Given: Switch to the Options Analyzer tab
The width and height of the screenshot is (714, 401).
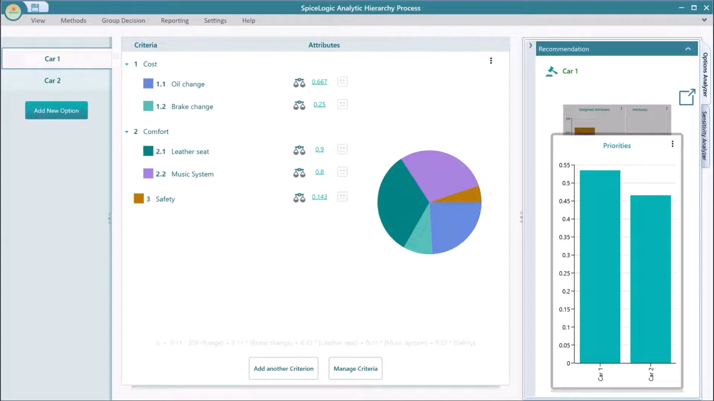Looking at the screenshot, I should 705,74.
